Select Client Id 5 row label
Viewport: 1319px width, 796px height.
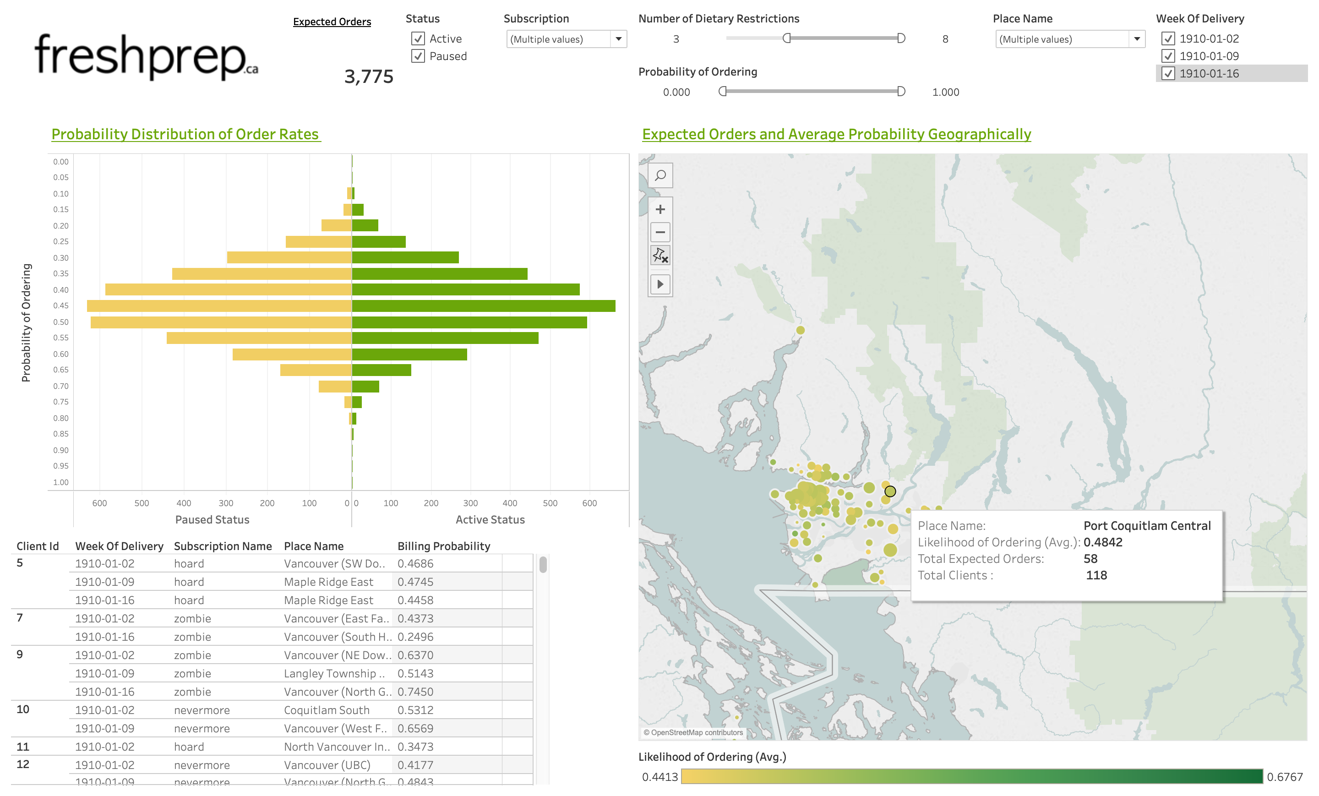tap(20, 562)
